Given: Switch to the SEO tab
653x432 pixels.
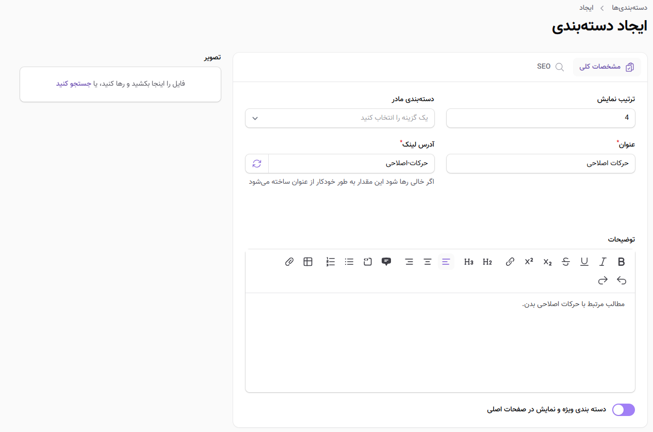Looking at the screenshot, I should (x=550, y=67).
